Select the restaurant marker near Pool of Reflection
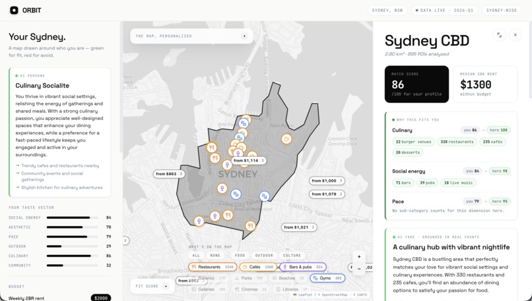This screenshot has width=532, height=301. [228, 215]
